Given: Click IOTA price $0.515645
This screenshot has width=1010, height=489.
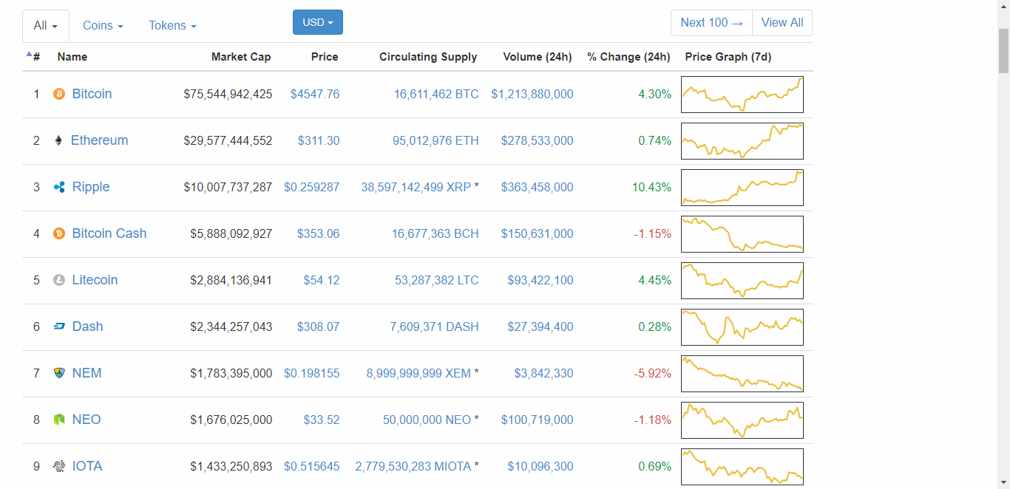Looking at the screenshot, I should point(312,467).
